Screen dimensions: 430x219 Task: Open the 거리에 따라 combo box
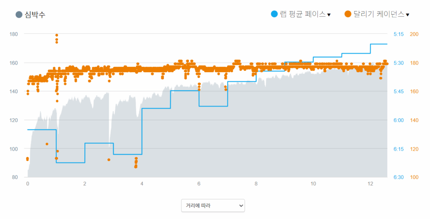pos(213,206)
